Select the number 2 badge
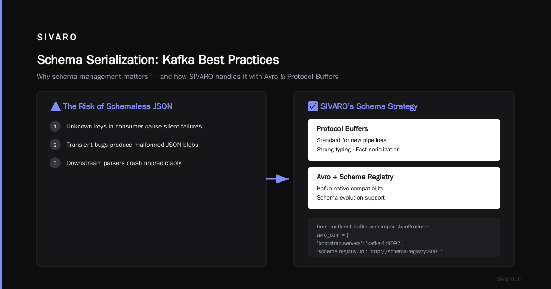The width and height of the screenshot is (551, 289). coord(55,144)
